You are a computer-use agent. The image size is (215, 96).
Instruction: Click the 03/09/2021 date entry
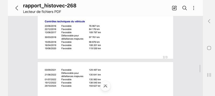(x=51, y=70)
